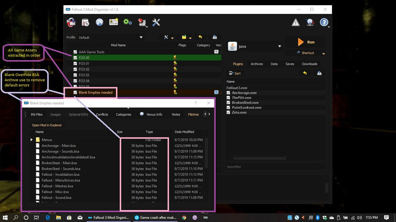Screen dimensions: 396x222
Task: Toggle the FO3 04 mod checkbox
Action: pos(75,81)
